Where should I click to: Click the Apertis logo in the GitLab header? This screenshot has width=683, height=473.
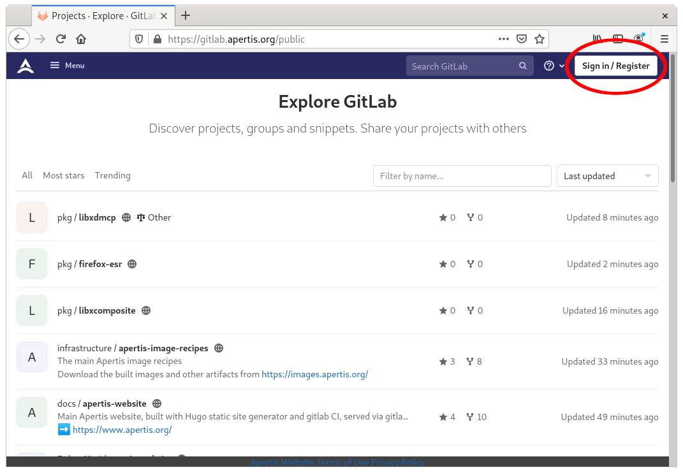click(x=26, y=66)
